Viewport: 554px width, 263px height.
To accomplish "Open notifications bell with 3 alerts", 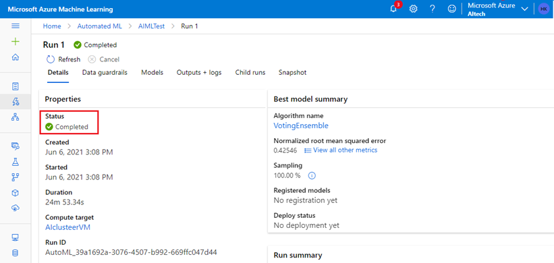I will pos(394,9).
